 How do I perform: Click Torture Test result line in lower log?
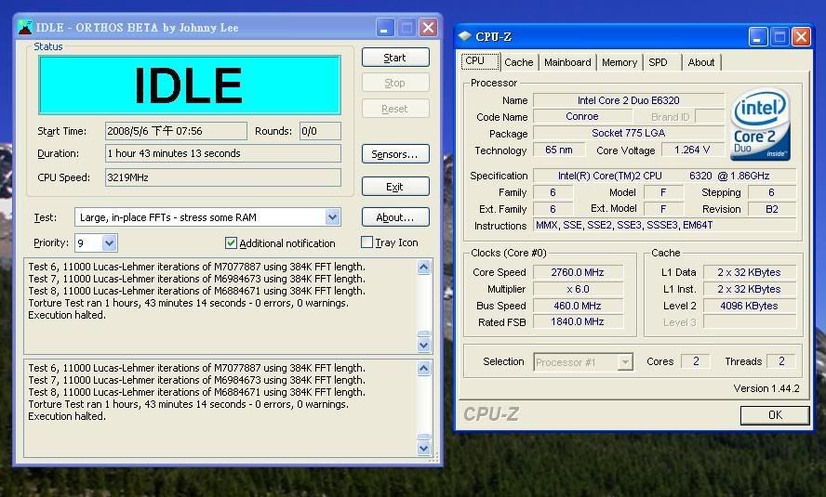188,404
